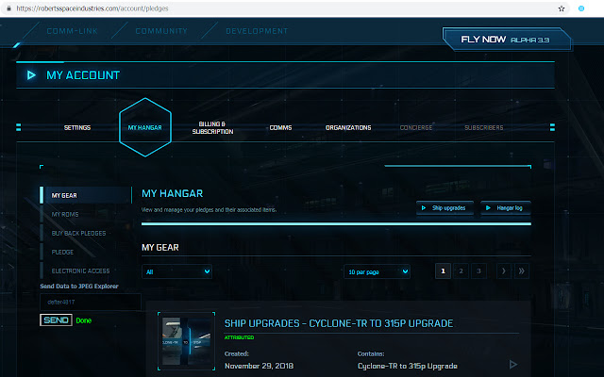Screen dimensions: 604x377
Task: Open the blue browser extension icon
Action: [581, 8]
